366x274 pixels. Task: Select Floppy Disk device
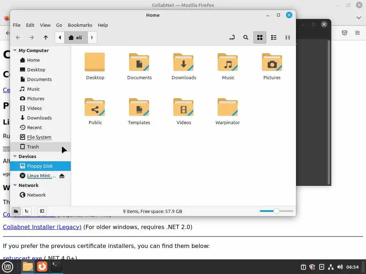point(40,166)
